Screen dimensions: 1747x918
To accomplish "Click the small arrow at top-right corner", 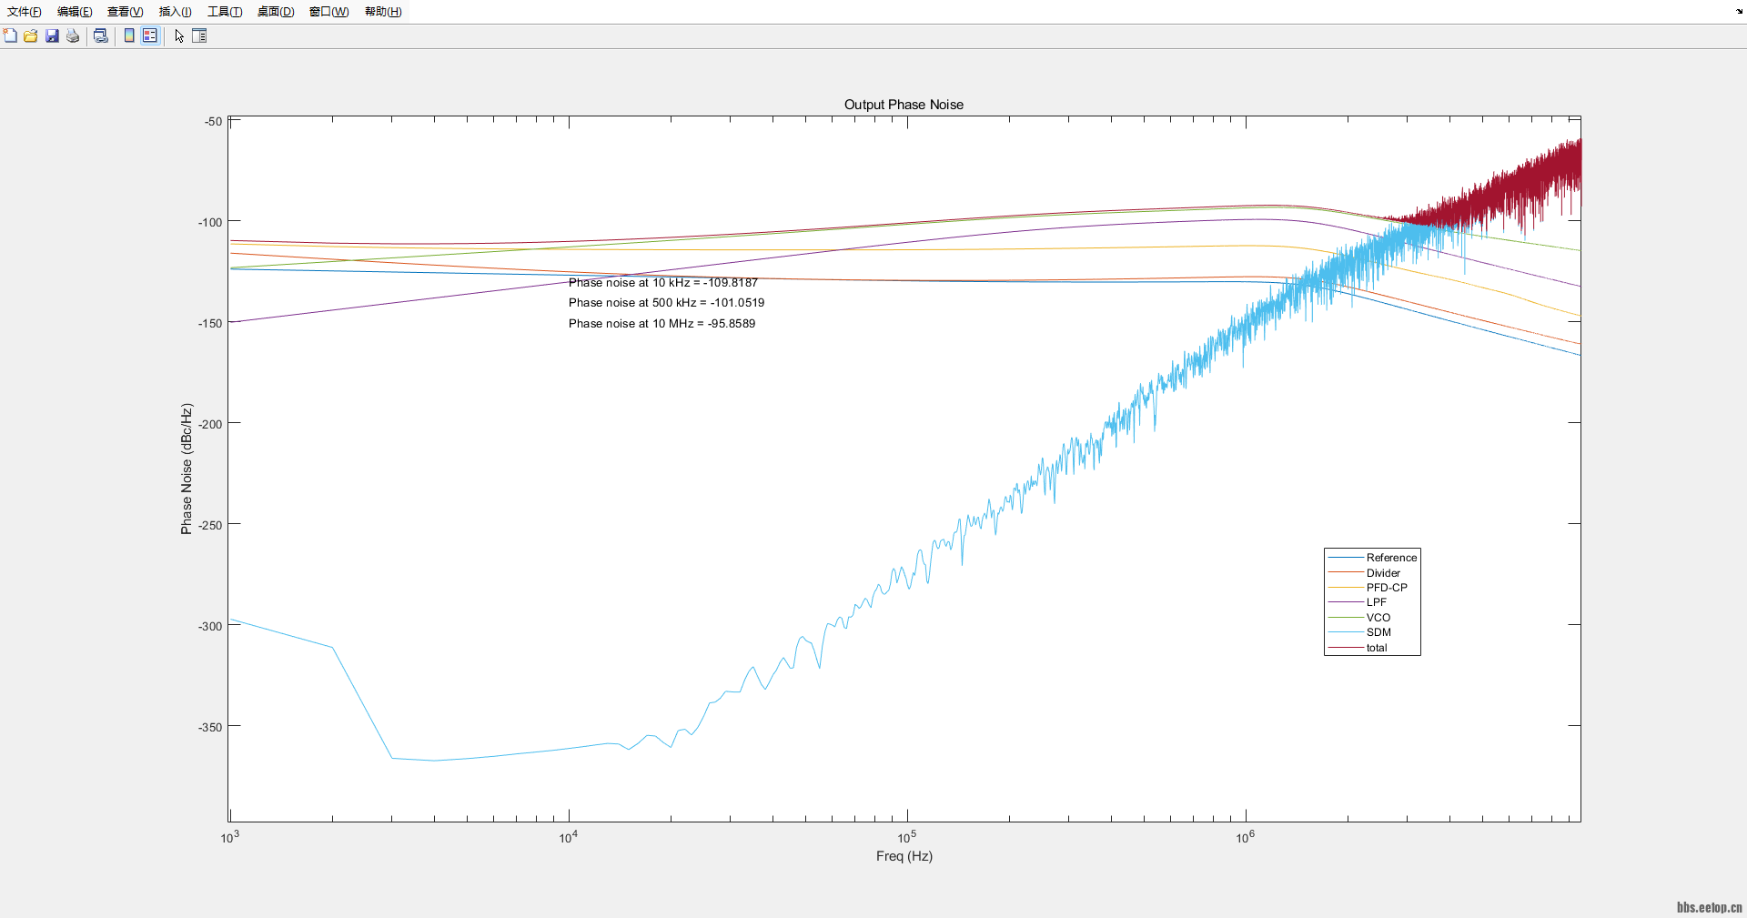I will point(1739,12).
